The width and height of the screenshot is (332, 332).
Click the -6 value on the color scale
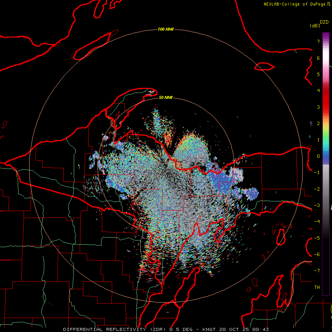[317, 255]
